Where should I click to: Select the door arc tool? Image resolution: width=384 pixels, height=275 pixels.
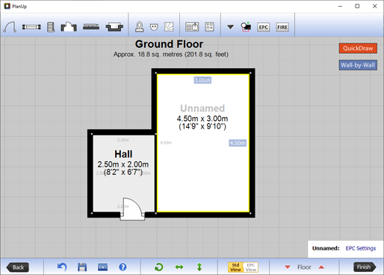[10, 27]
